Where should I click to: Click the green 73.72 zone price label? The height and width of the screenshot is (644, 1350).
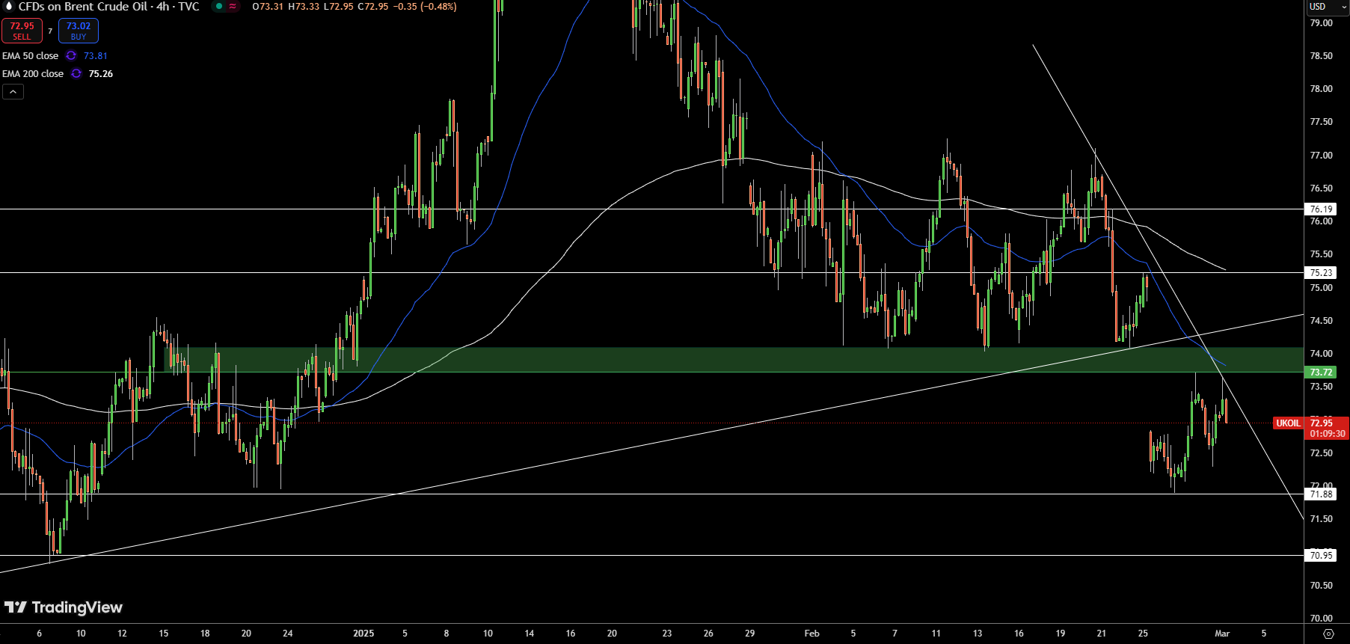1322,372
